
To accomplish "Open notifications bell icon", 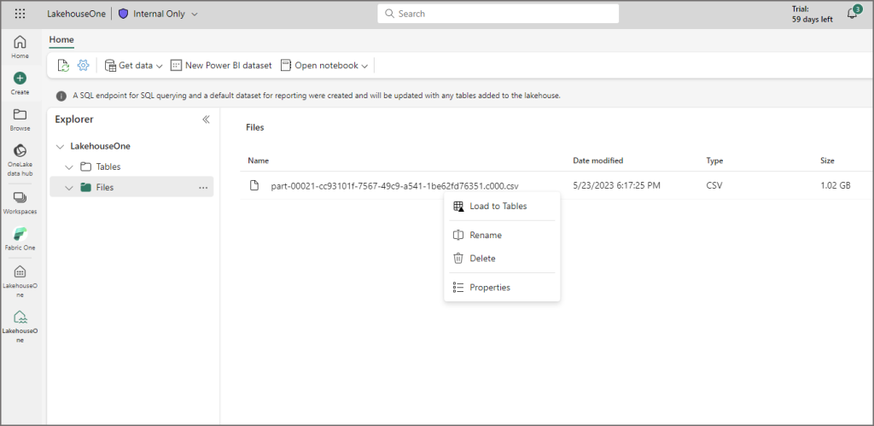I will coord(852,14).
